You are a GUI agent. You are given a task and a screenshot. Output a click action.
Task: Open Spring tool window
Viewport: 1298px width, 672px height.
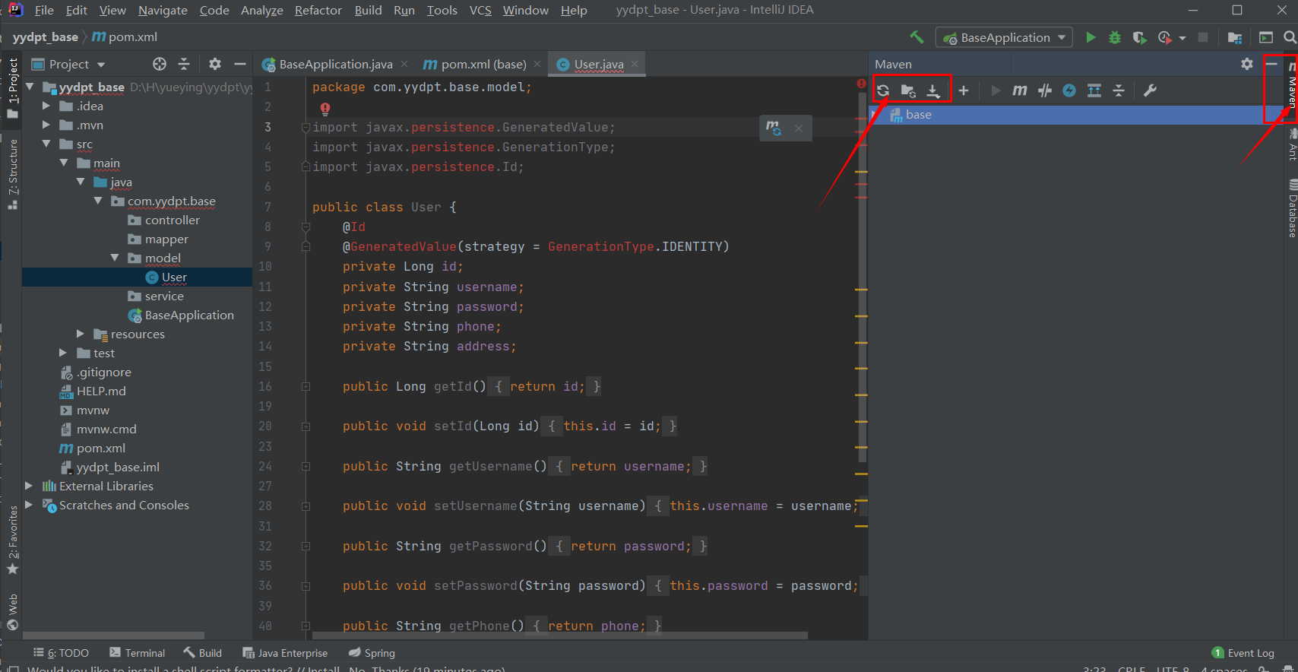pyautogui.click(x=372, y=653)
